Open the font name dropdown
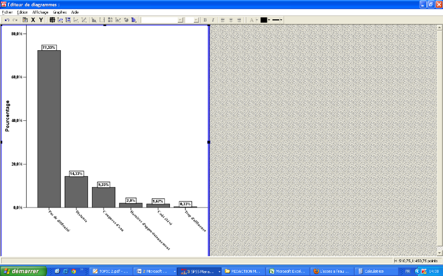 click(x=181, y=20)
